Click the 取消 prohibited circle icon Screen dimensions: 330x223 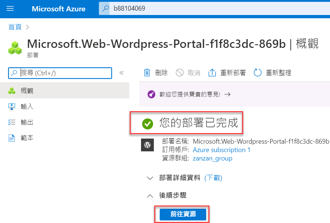[x=179, y=73]
